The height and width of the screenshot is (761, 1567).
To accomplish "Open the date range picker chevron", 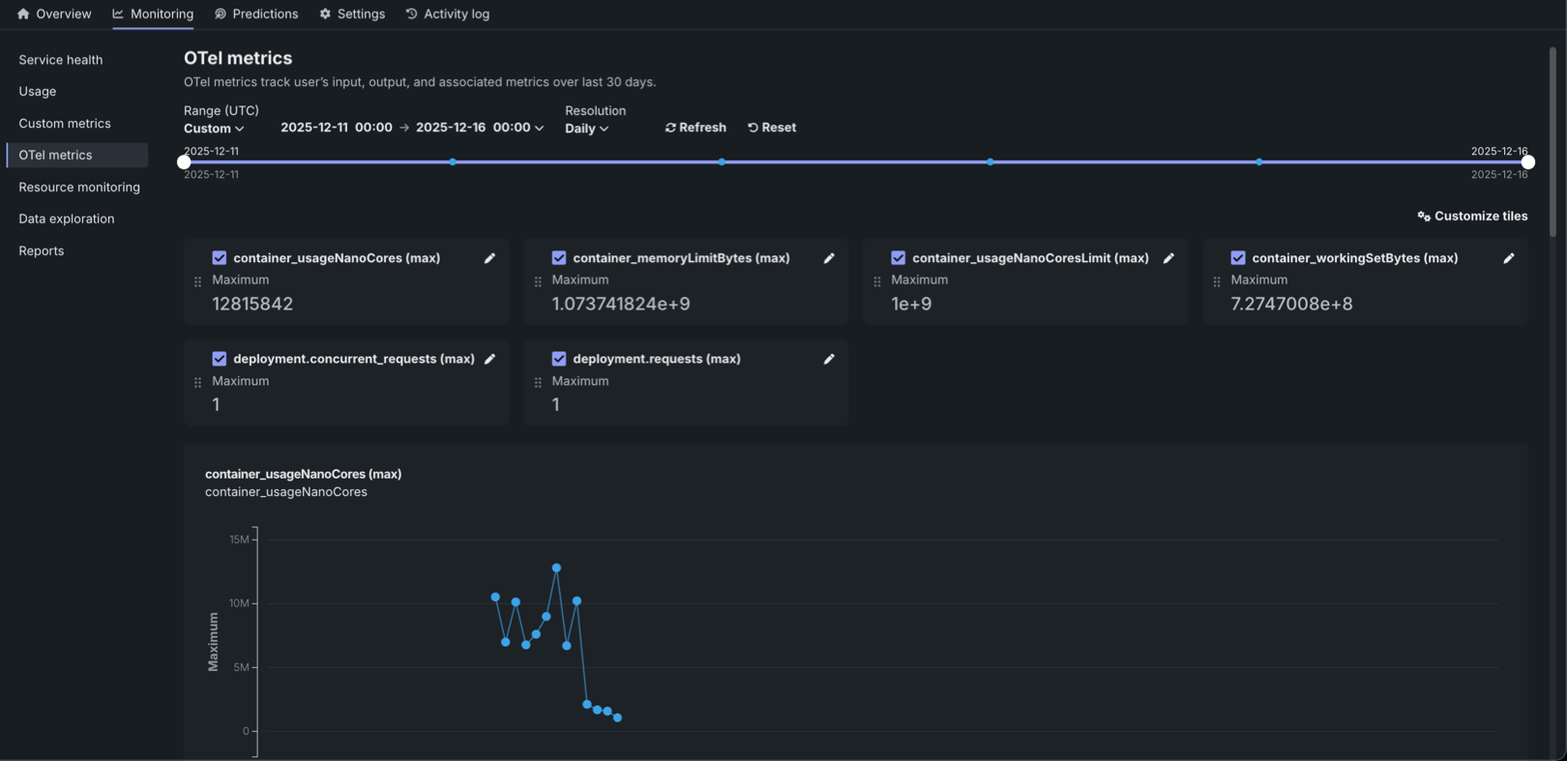I will click(x=539, y=128).
